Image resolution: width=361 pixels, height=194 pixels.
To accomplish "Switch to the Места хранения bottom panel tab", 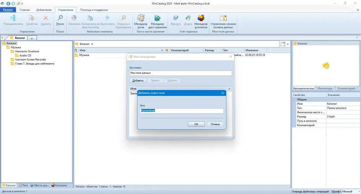I will 40,185.
